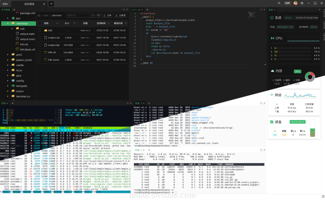Select the info.sh row checkbox

coord(40,52)
